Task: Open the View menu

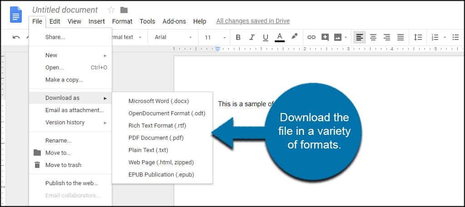Action: pos(74,21)
